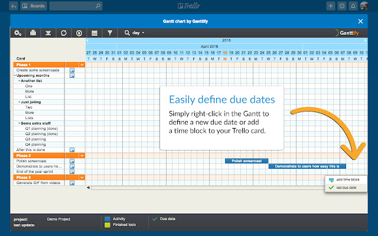The width and height of the screenshot is (378, 236).
Task: Open card icon for Generate GIF from videos
Action: 72,183
